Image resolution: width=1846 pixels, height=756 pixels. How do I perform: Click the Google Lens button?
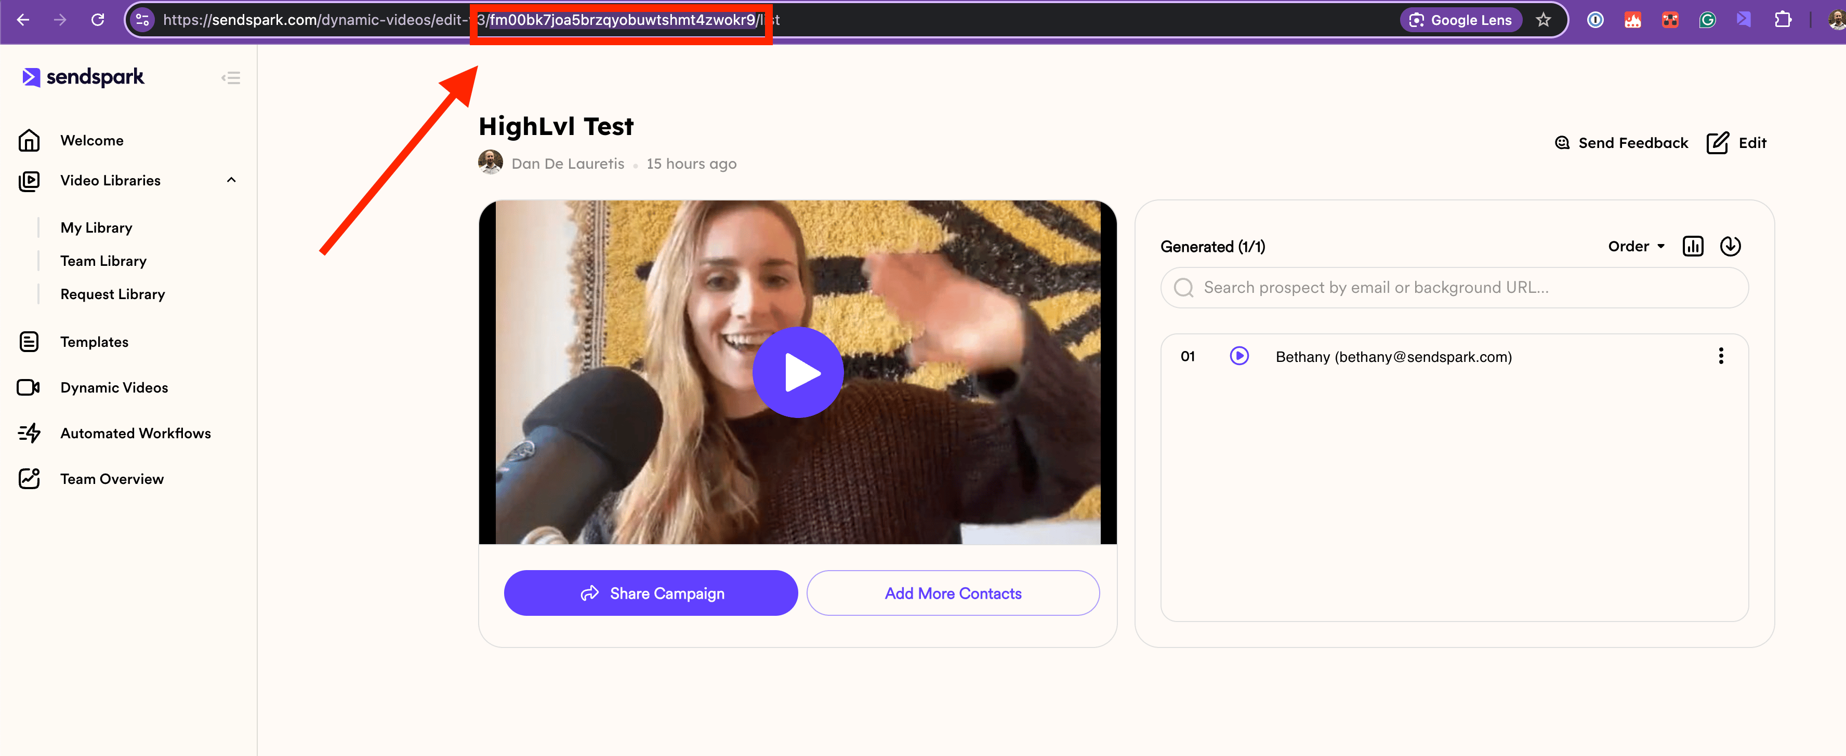click(x=1460, y=20)
